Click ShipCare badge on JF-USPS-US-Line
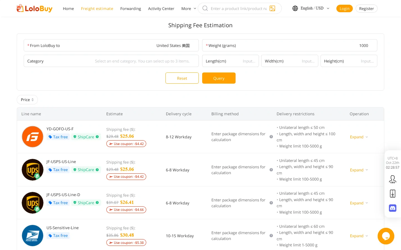Viewport: 401px width, 250px height. (x=86, y=170)
